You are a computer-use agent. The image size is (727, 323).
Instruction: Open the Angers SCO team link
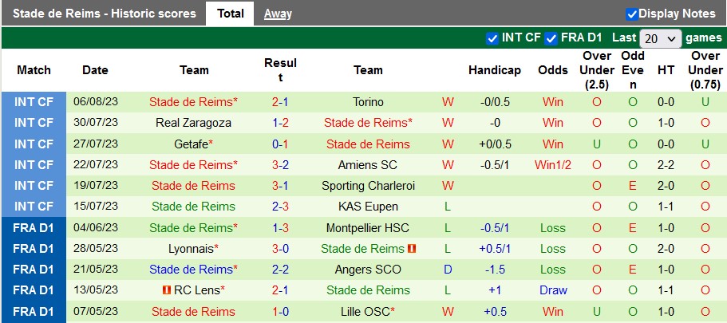click(368, 270)
